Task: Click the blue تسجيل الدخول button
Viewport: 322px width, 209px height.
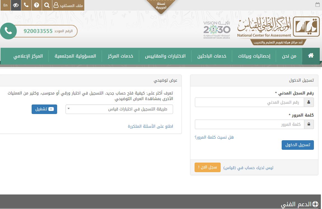Action: coord(298,145)
